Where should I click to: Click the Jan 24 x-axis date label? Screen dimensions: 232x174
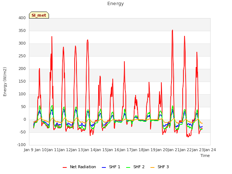(x=210, y=150)
